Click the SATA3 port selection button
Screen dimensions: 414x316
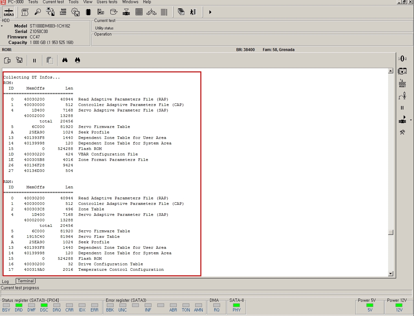coord(9,12)
